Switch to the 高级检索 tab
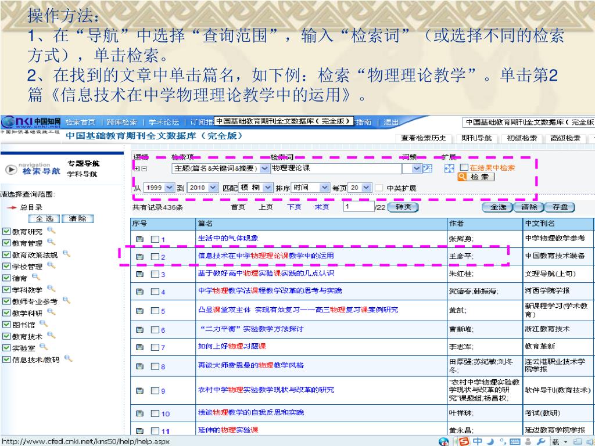 pos(565,138)
